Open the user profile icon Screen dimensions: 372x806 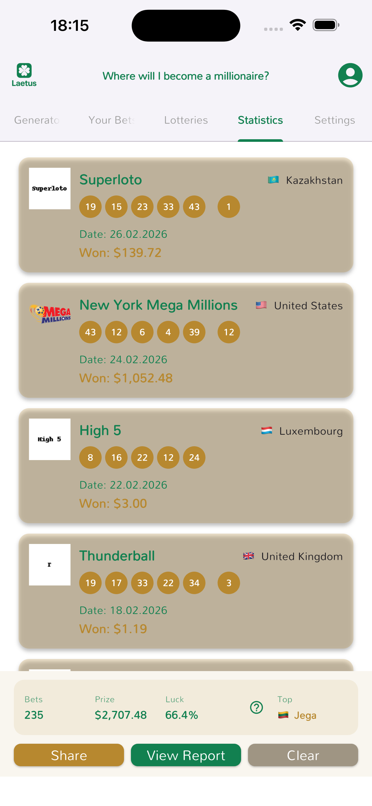[x=350, y=76]
